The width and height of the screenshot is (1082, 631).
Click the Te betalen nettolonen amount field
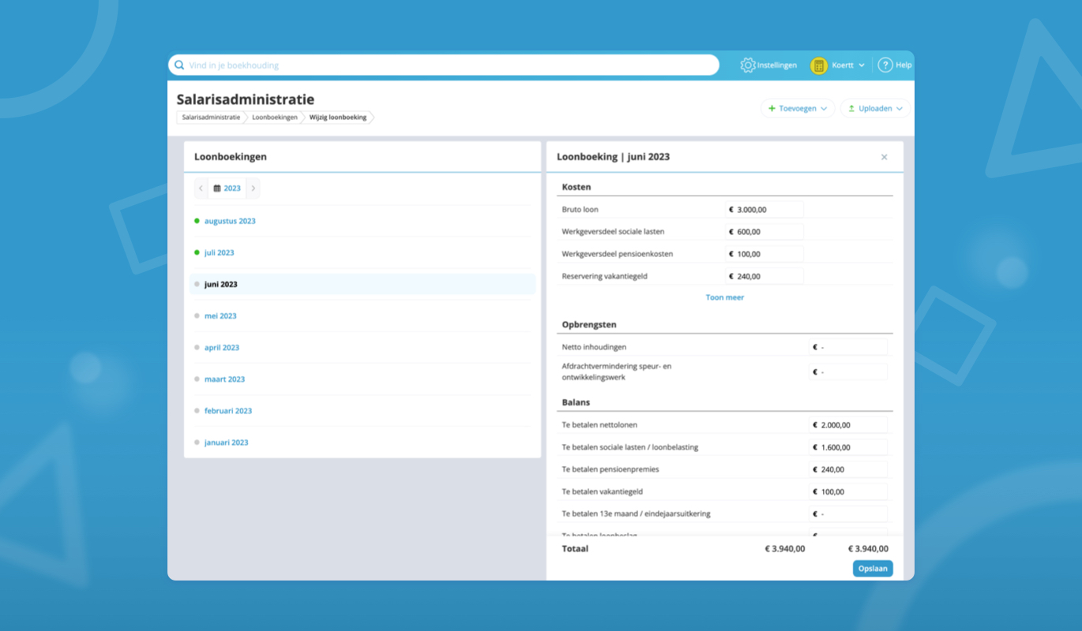848,425
